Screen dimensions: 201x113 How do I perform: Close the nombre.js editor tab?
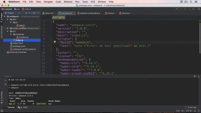(x=132, y=13)
